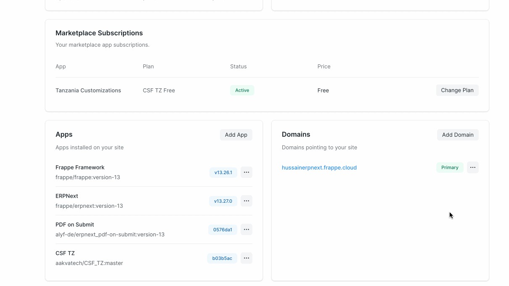Screen dimensions: 509x286
Task: Click 'Your marketplace app subscriptions.' description
Action: coord(102,45)
